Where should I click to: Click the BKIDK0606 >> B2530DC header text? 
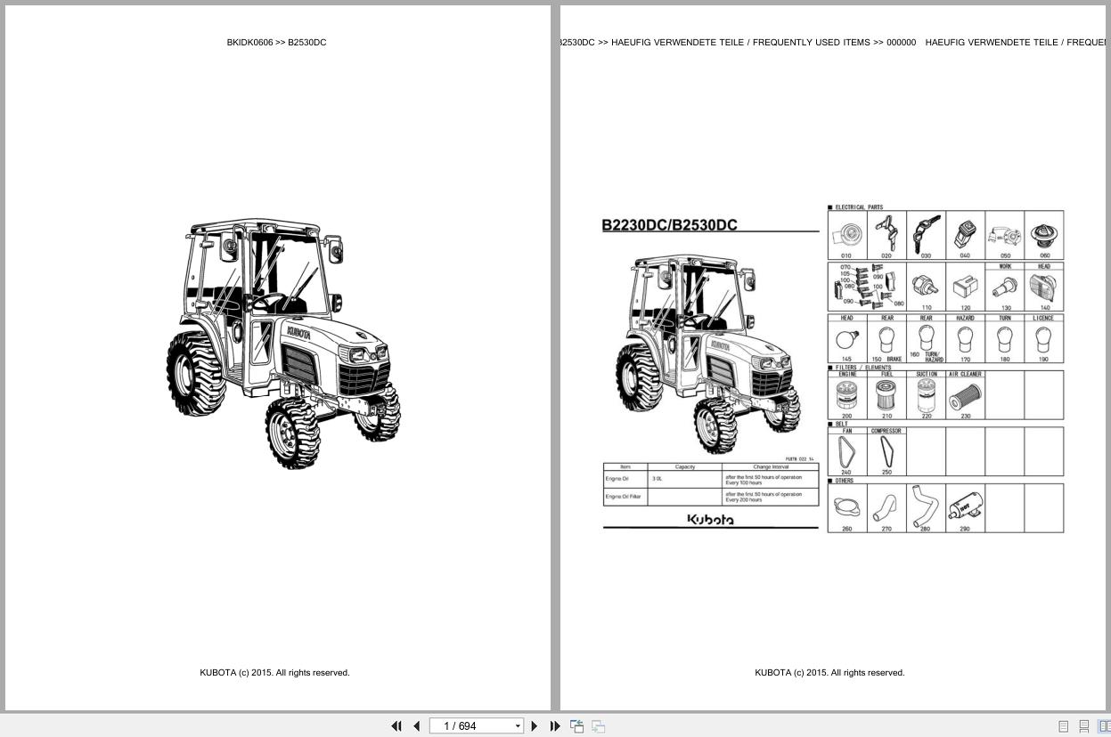[x=276, y=43]
